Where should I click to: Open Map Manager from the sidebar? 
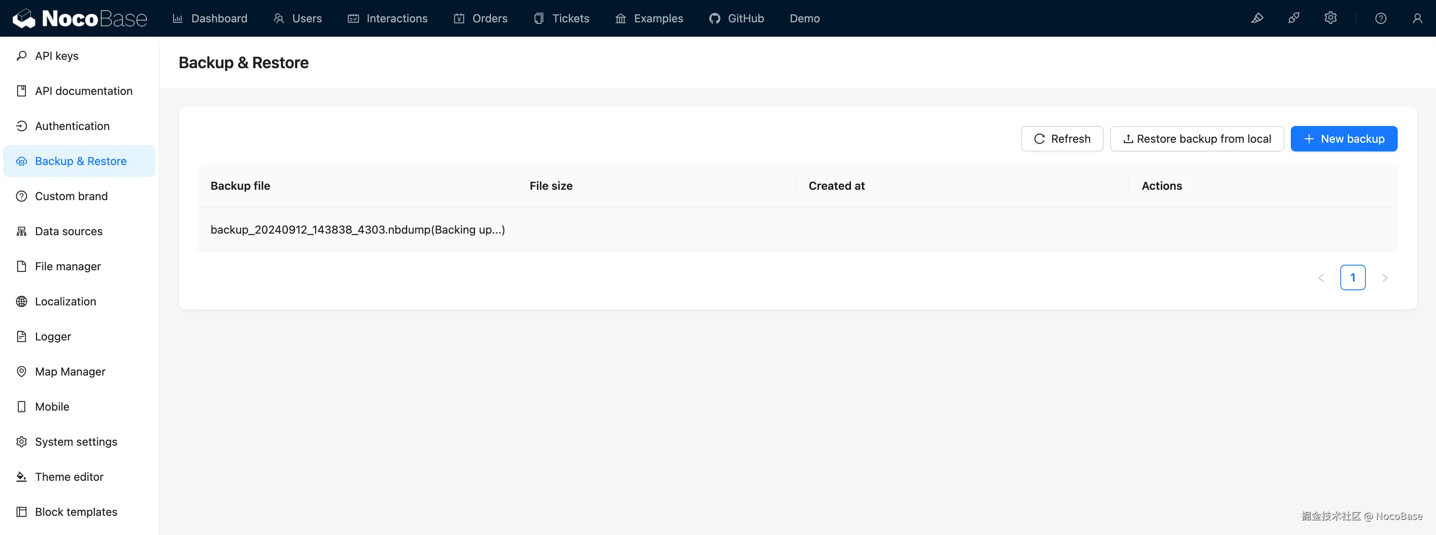pos(70,371)
